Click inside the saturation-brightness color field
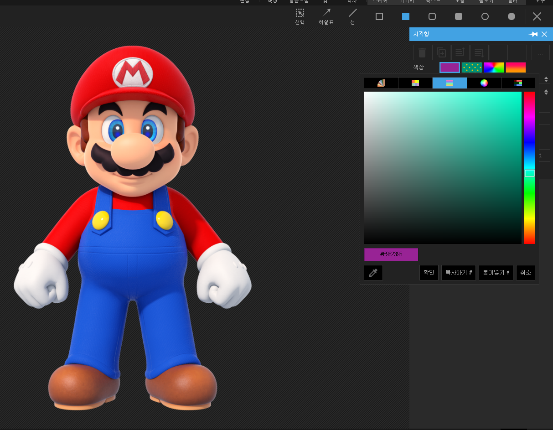The width and height of the screenshot is (553, 430). coord(442,168)
